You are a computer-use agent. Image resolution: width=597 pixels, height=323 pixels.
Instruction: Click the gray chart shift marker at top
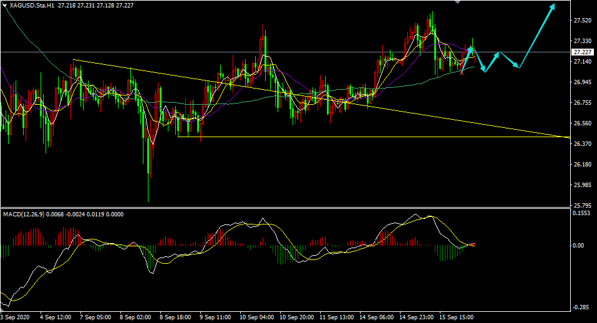click(457, 2)
